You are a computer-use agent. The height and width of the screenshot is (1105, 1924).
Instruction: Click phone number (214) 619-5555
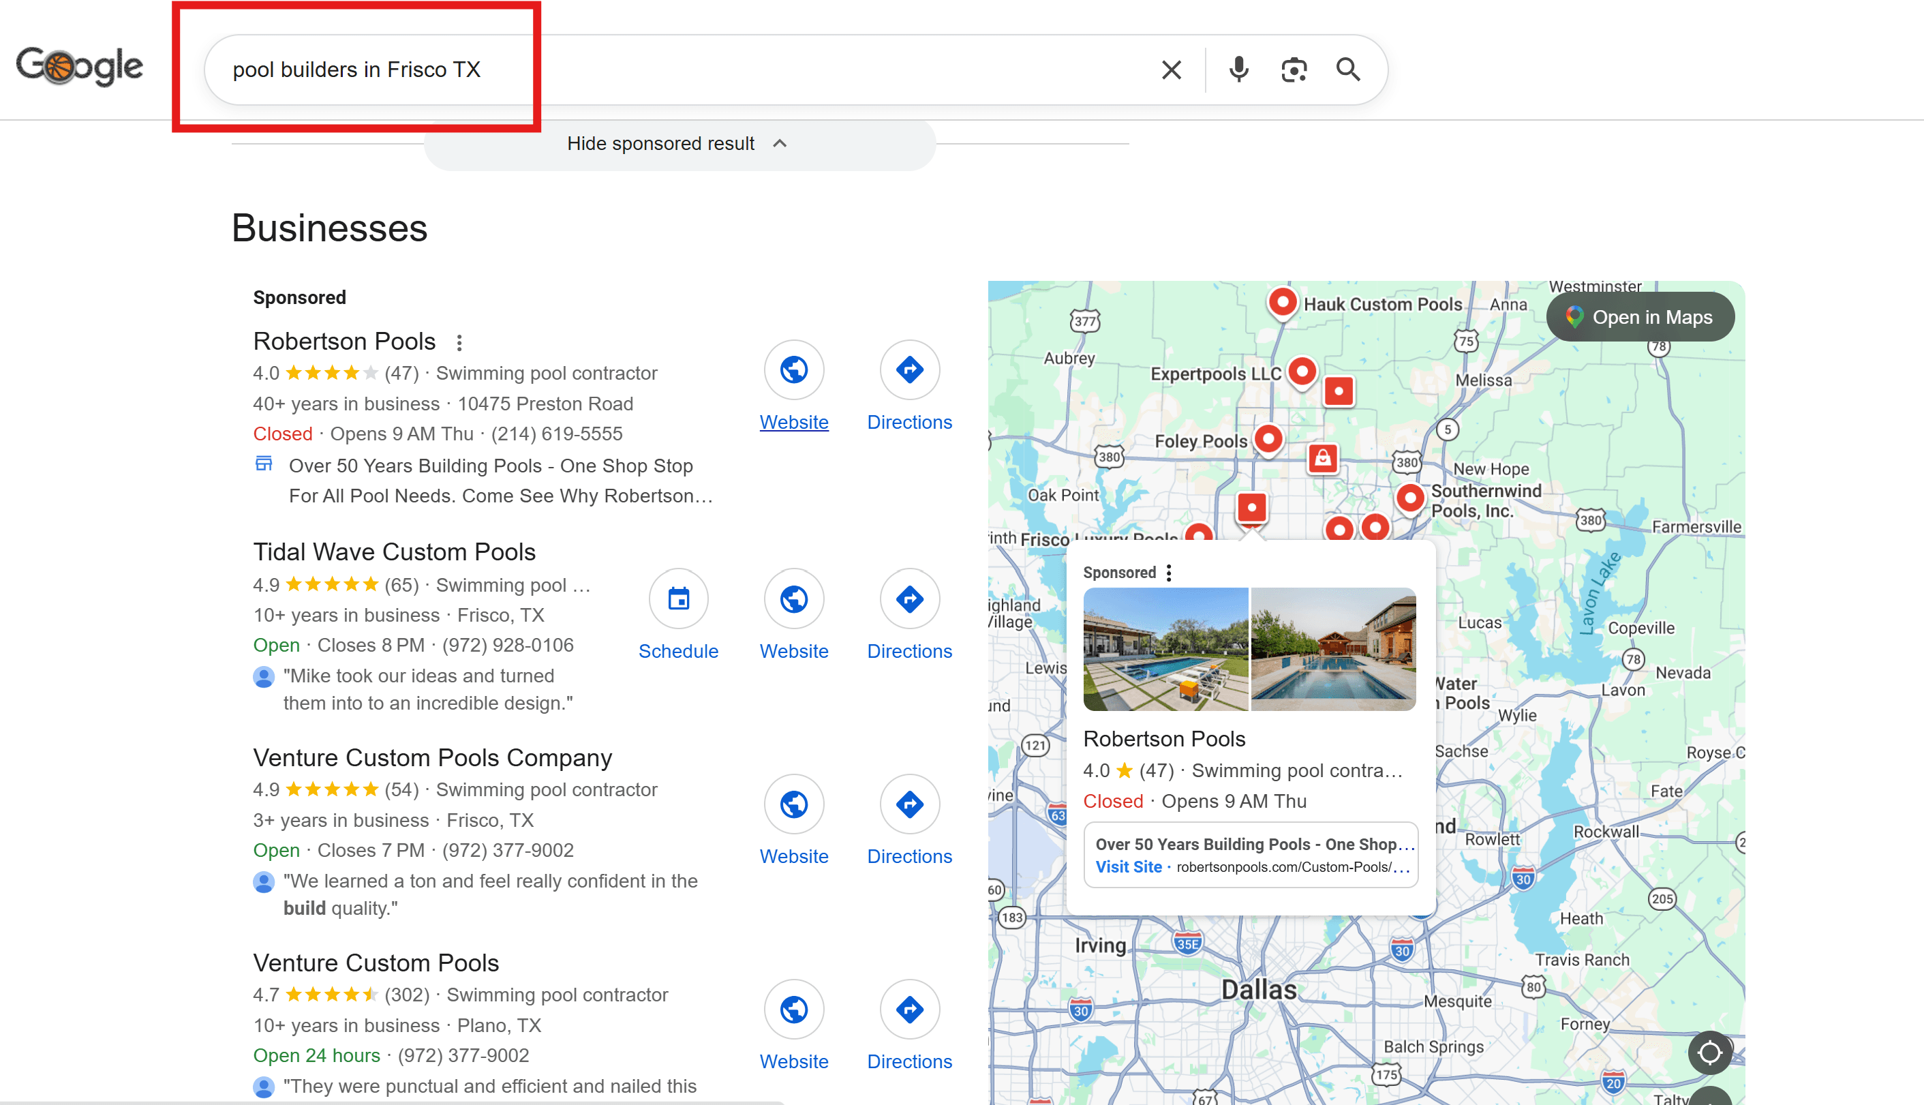(557, 434)
